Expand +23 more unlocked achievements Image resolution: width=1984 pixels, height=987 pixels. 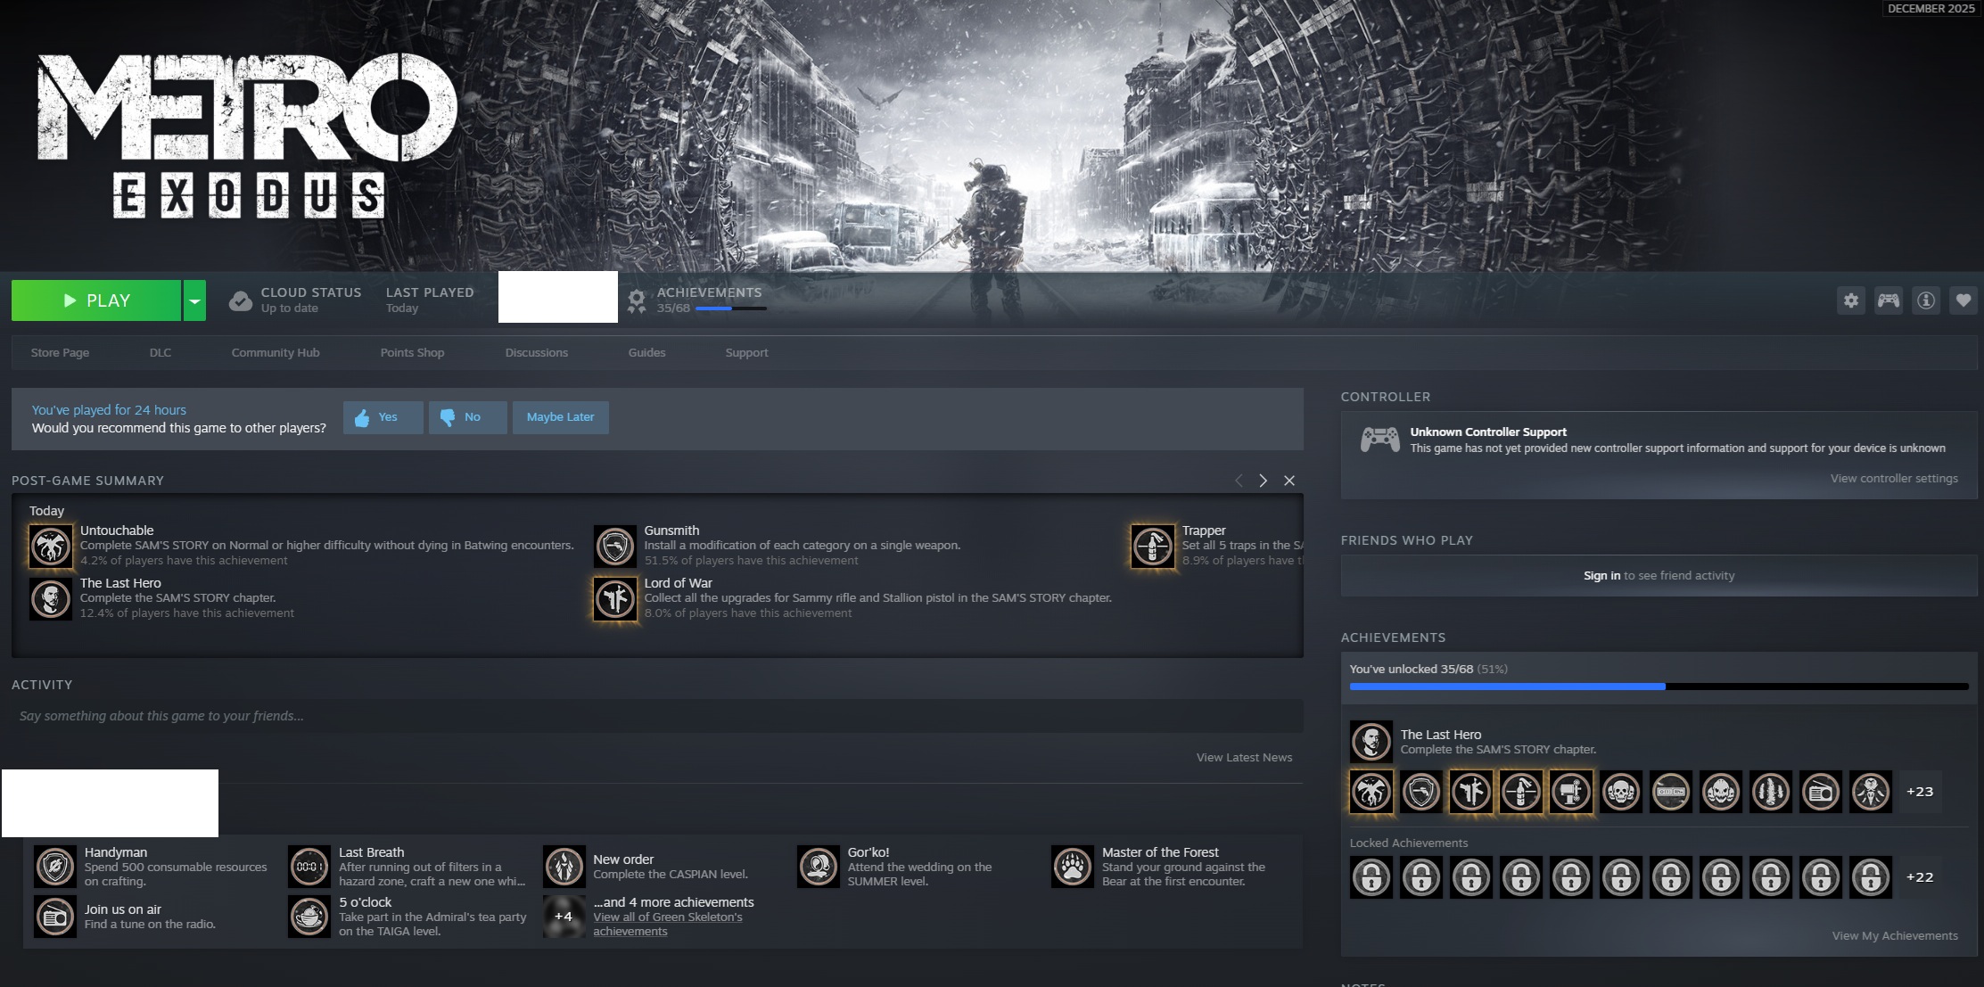[x=1920, y=792]
